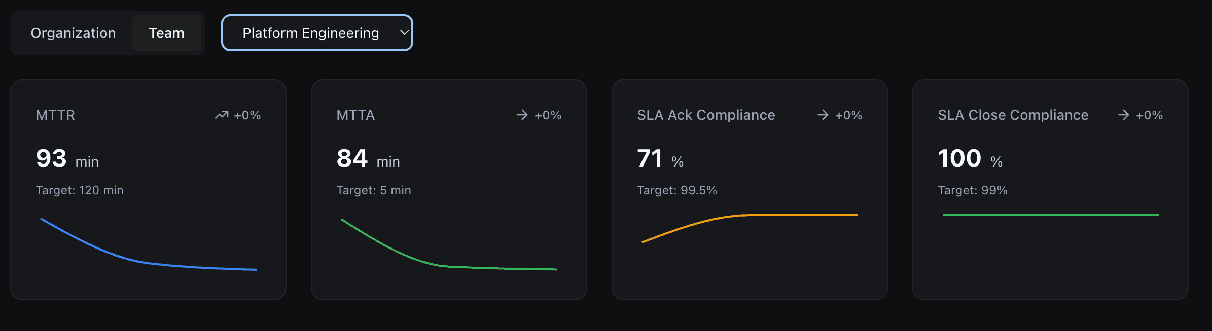Click the Target: 120 min label

coord(79,190)
